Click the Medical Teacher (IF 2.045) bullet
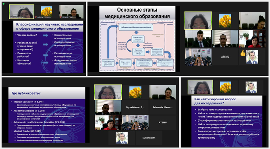Viewport: 270px width, 149px height. pyautogui.click(x=27, y=131)
